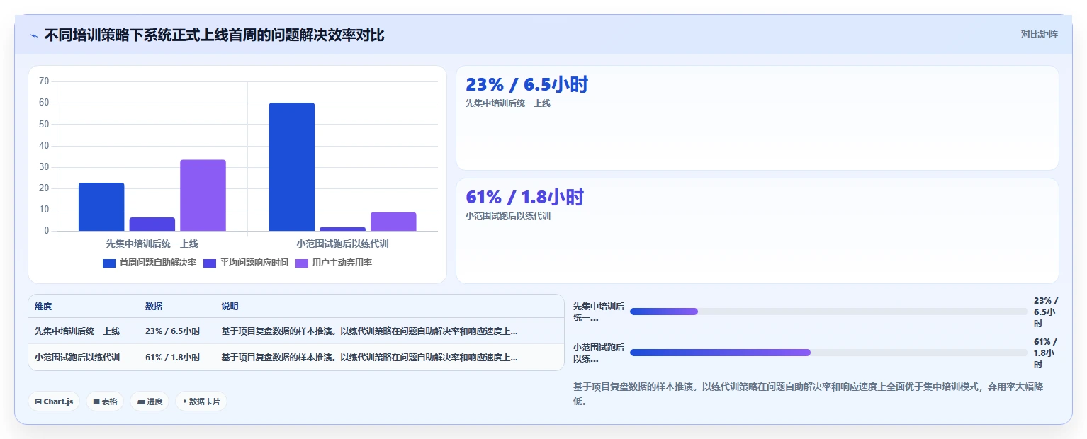Screen dimensions: 1087x439
Task: Click the 说明 column header
Action: tap(230, 307)
